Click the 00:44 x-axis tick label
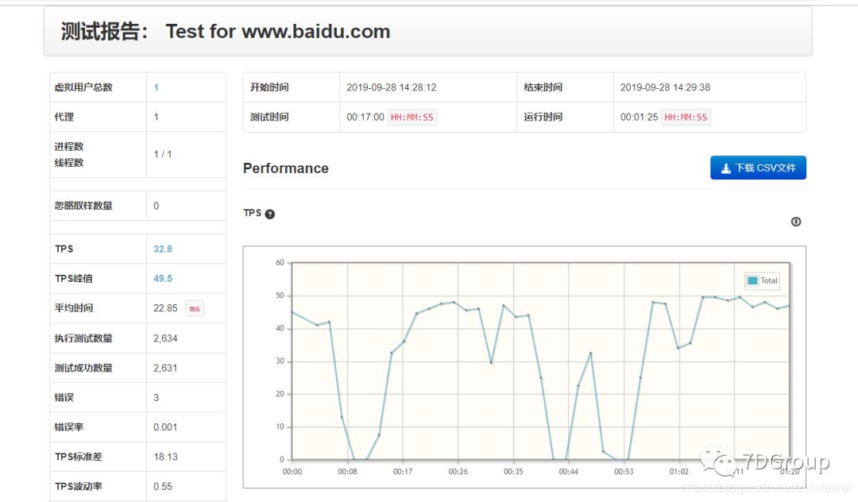The height and width of the screenshot is (502, 858). (x=569, y=471)
